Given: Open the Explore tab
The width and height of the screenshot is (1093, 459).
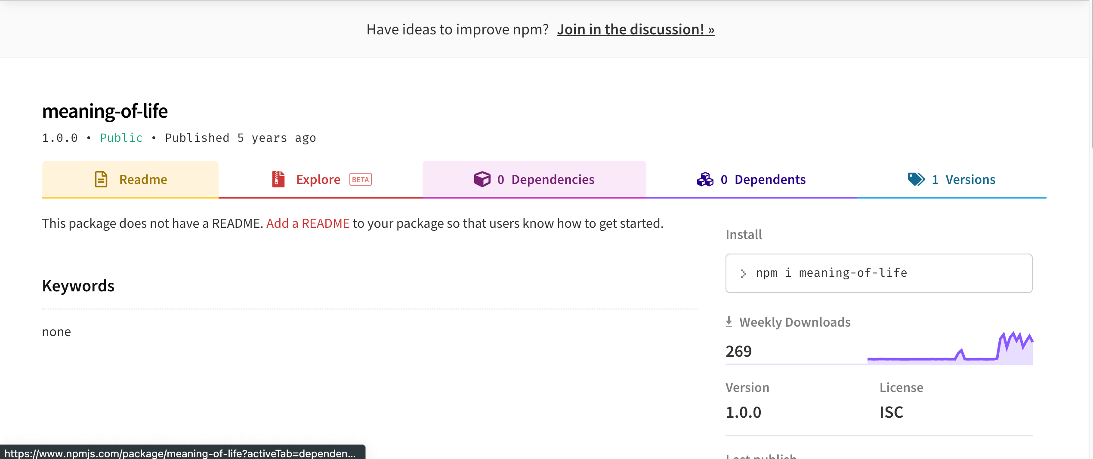Looking at the screenshot, I should click(x=318, y=179).
